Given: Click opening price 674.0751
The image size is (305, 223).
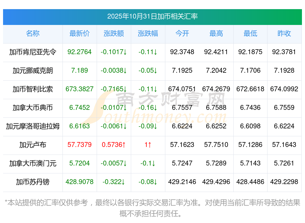Looking at the screenshot, I should [182, 89].
